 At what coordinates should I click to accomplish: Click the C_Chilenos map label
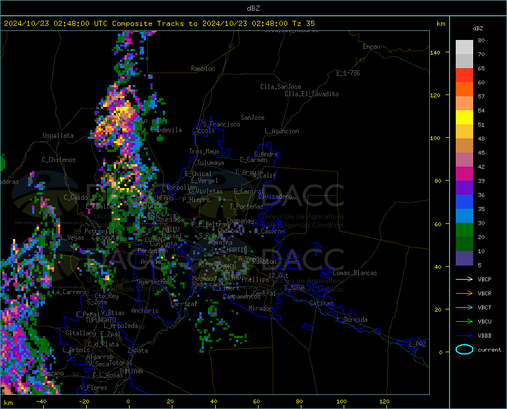click(59, 160)
